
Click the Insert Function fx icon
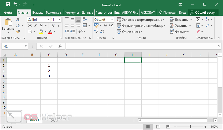(x=60, y=46)
